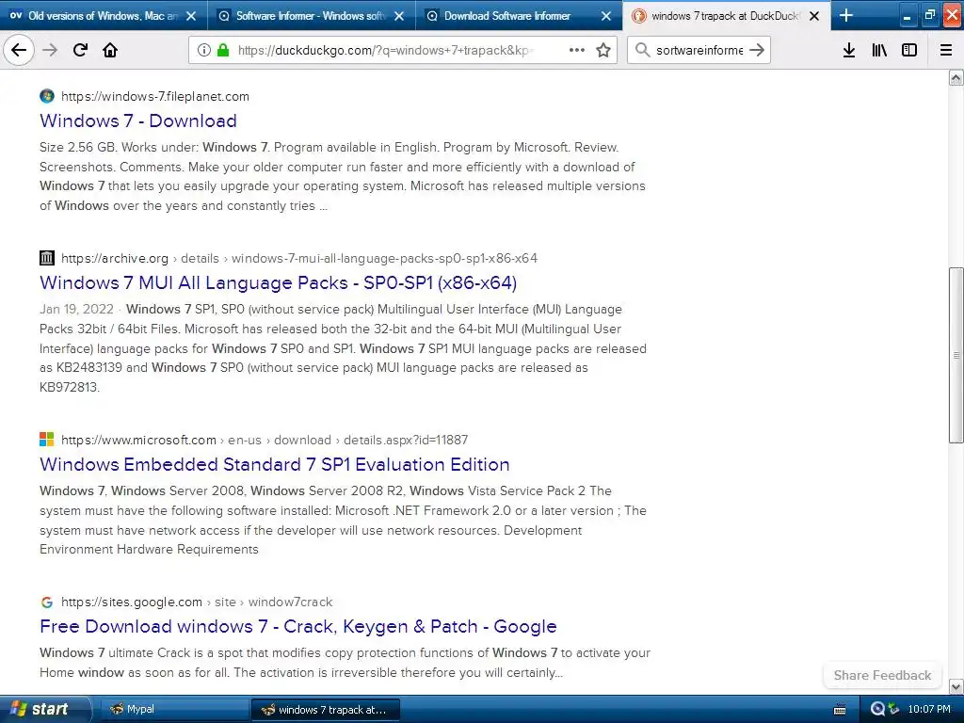
Task: Open Free Download windows 7 Crack result
Action: pos(298,626)
